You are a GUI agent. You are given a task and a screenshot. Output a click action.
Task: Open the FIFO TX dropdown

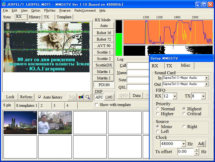click(203, 96)
